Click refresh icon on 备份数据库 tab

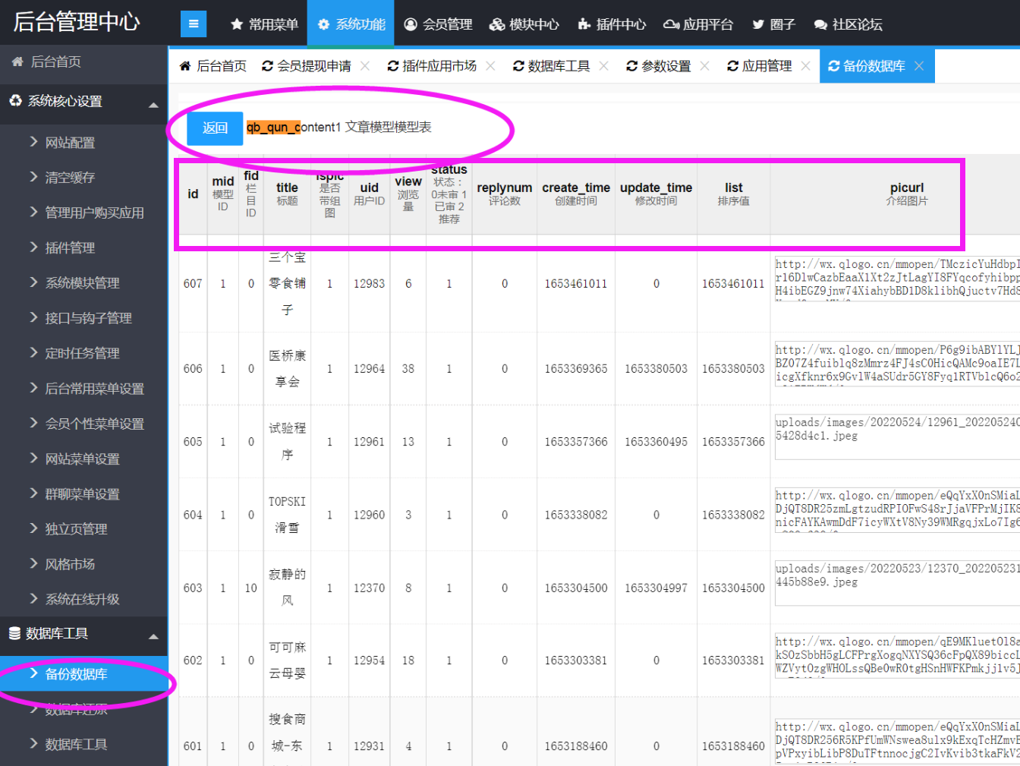833,66
